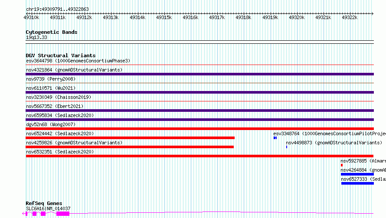
Task: Click the 49315k ruler position label
Action: [x=164, y=17]
